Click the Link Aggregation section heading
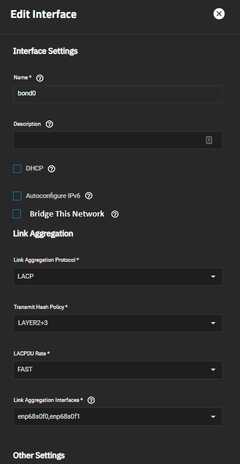The image size is (240, 464). 43,234
